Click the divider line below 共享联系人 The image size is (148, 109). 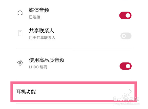[x=74, y=48]
